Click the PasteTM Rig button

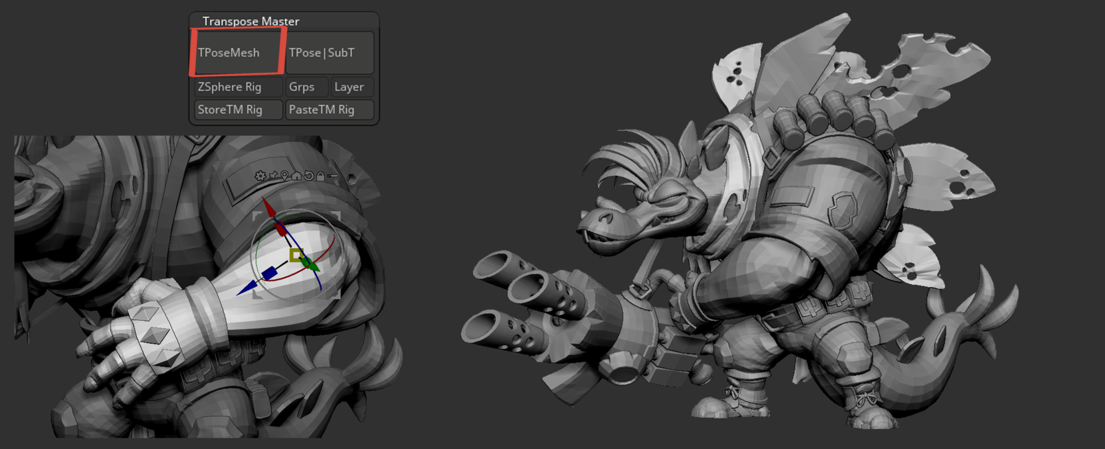point(329,109)
